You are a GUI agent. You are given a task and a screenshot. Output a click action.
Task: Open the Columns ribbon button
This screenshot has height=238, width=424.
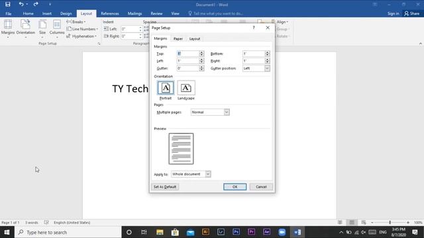pos(57,29)
